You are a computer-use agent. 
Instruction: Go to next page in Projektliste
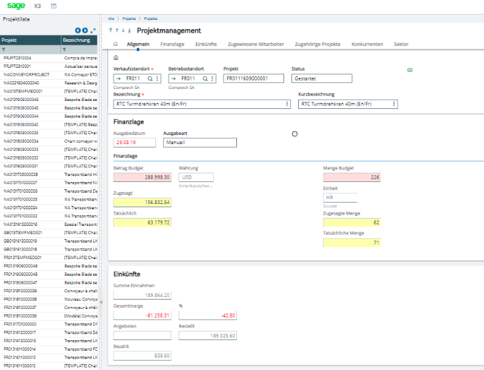pyautogui.click(x=85, y=31)
